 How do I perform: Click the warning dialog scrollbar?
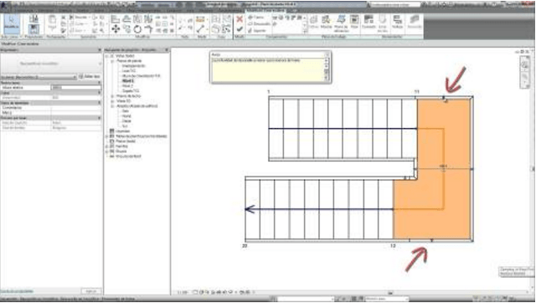coord(326,69)
